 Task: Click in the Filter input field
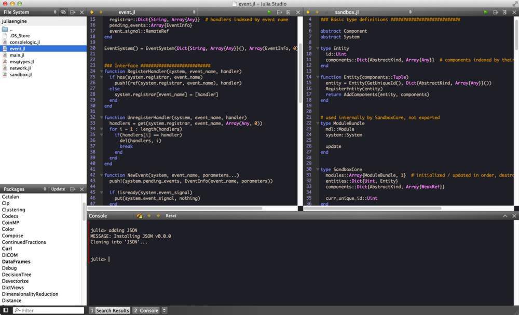click(49, 310)
